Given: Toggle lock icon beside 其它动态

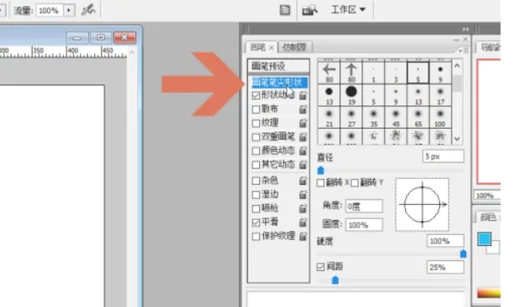Looking at the screenshot, I should click(303, 165).
